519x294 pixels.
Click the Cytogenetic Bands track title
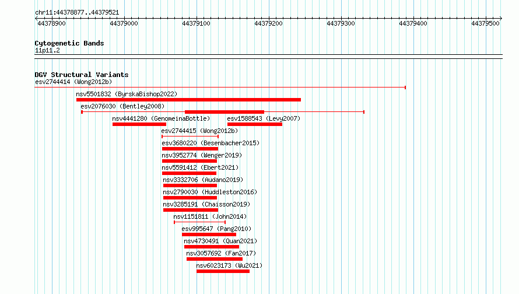point(69,43)
